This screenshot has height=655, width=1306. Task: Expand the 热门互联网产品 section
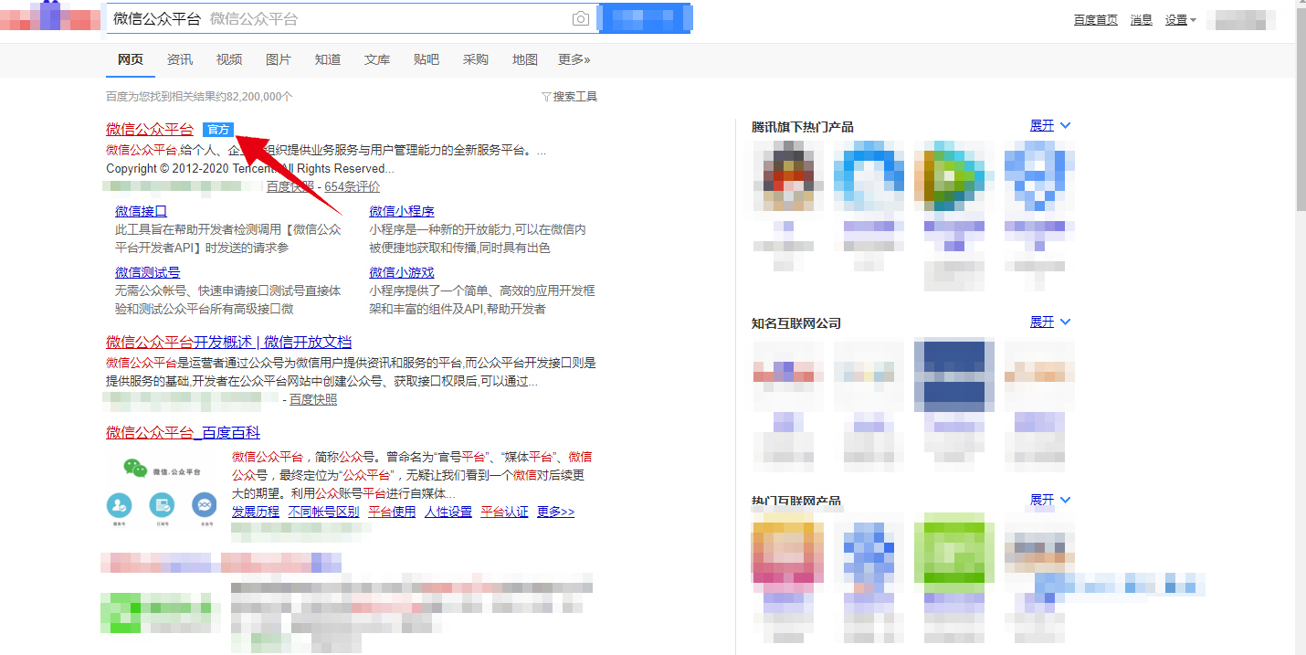click(1050, 501)
